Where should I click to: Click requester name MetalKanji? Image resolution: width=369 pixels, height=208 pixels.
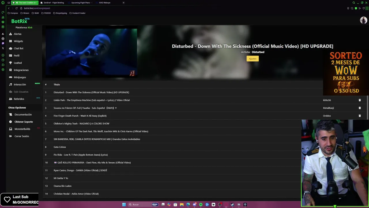point(328,108)
